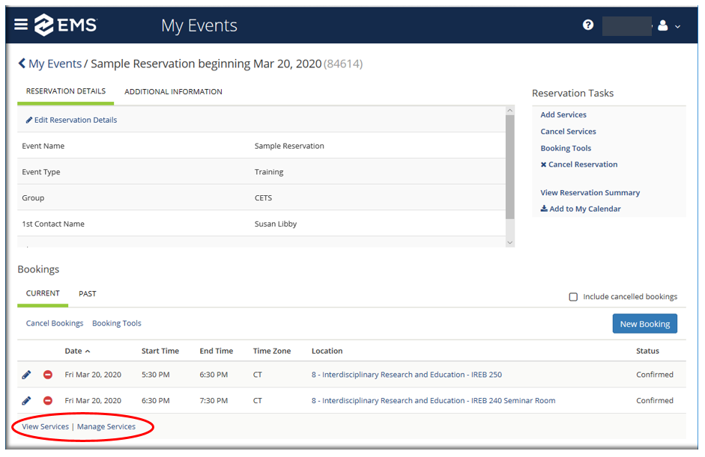Image resolution: width=705 pixels, height=457 pixels.
Task: Cancel the 6:30 PM booking via red icon
Action: pos(47,400)
